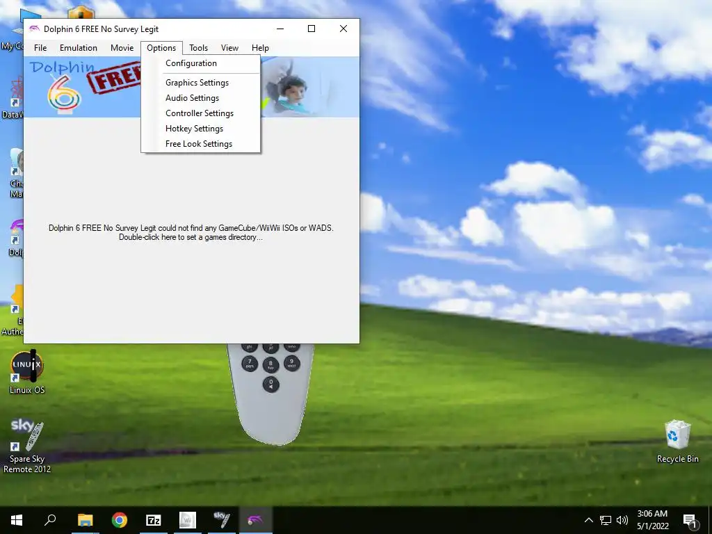Viewport: 712px width, 534px height.
Task: Open File Explorer from taskbar
Action: pos(85,520)
